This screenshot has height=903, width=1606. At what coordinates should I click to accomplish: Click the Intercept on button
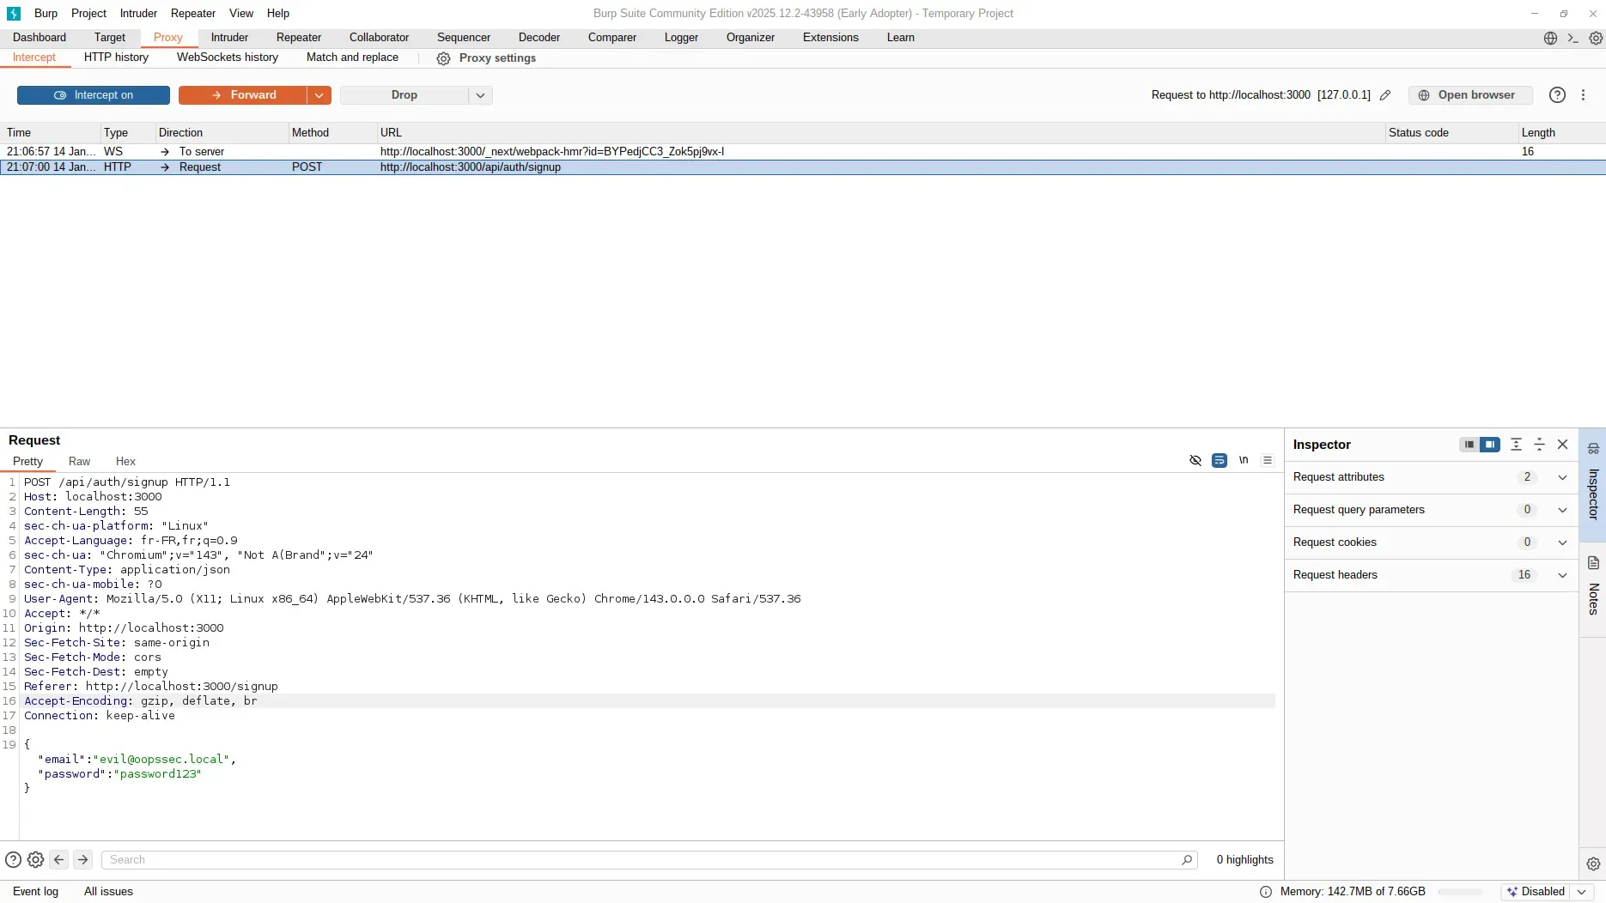(x=93, y=95)
